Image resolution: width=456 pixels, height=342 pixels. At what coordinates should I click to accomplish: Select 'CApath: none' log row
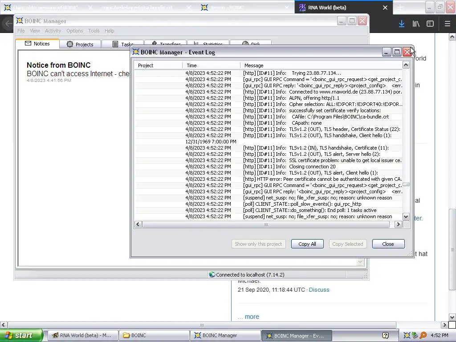(269, 123)
